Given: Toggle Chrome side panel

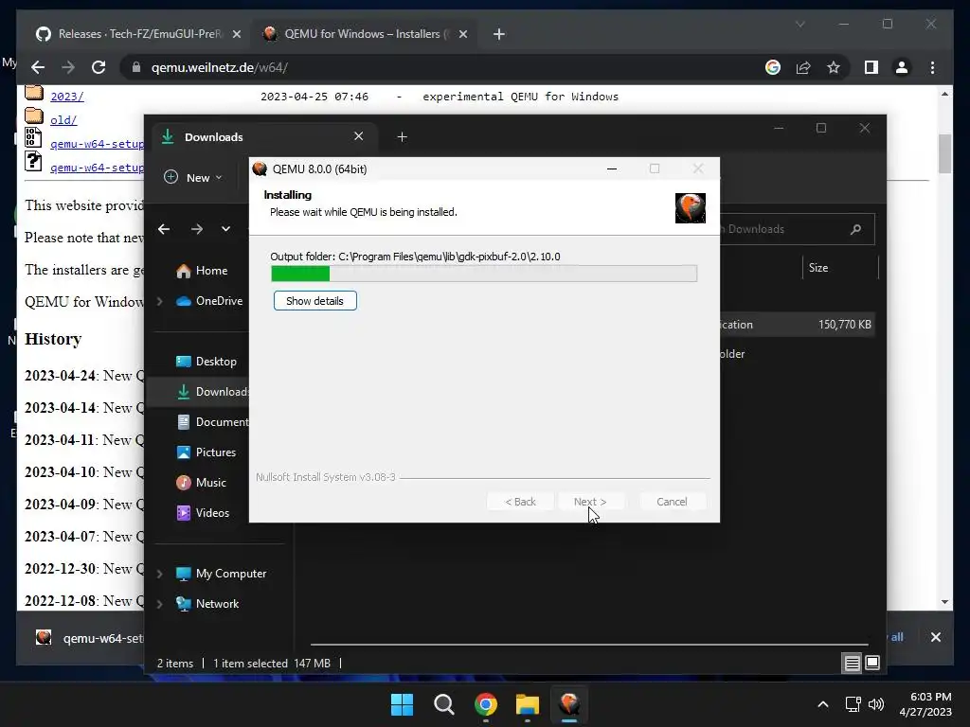Looking at the screenshot, I should (x=871, y=67).
